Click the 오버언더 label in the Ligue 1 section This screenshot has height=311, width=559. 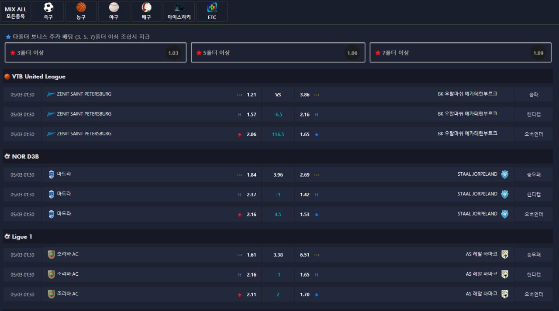coord(534,294)
